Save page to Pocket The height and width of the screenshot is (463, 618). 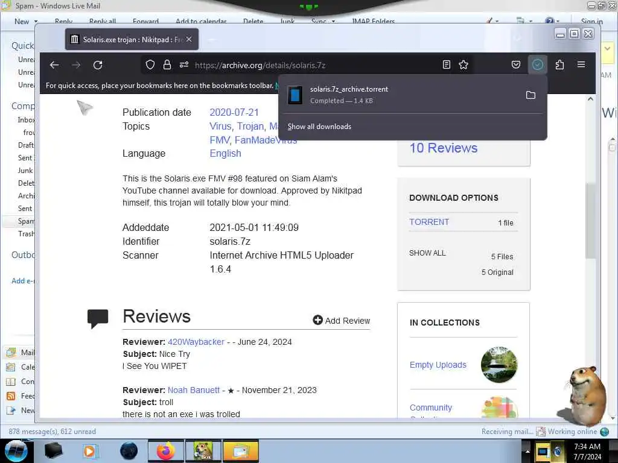516,65
